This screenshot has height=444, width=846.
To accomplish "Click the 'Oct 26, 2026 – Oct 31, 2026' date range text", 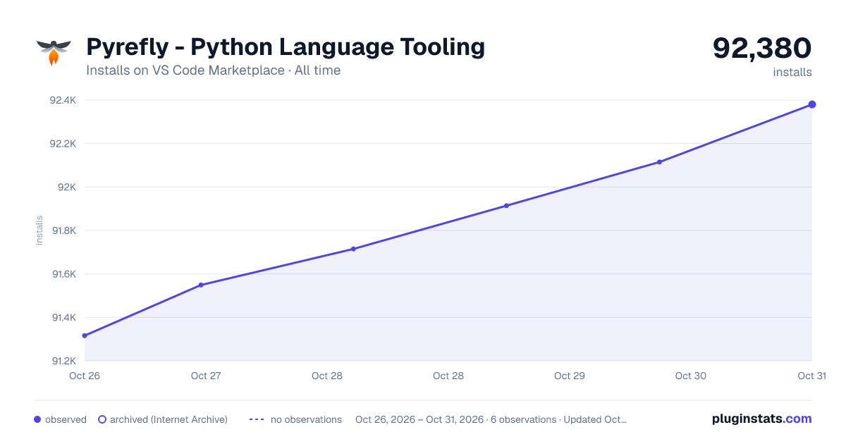I will (419, 419).
